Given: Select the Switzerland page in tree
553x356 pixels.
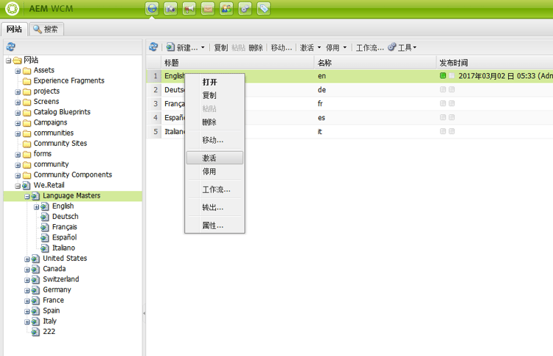Looking at the screenshot, I should (60, 279).
